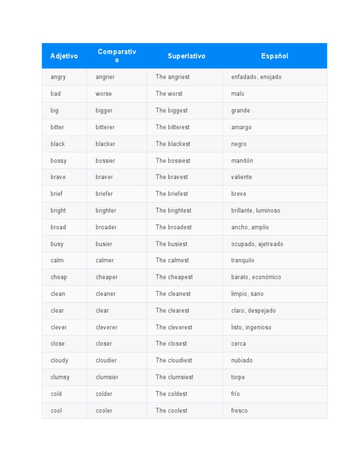The height and width of the screenshot is (474, 356).
Task: Click the Comparativo column header
Action: point(117,56)
